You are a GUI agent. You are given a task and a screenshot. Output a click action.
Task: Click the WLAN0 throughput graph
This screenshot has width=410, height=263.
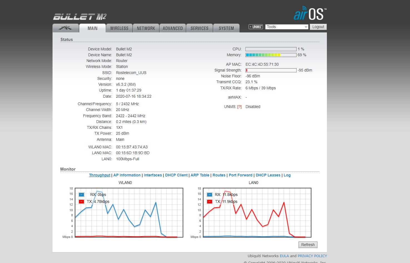point(129,213)
